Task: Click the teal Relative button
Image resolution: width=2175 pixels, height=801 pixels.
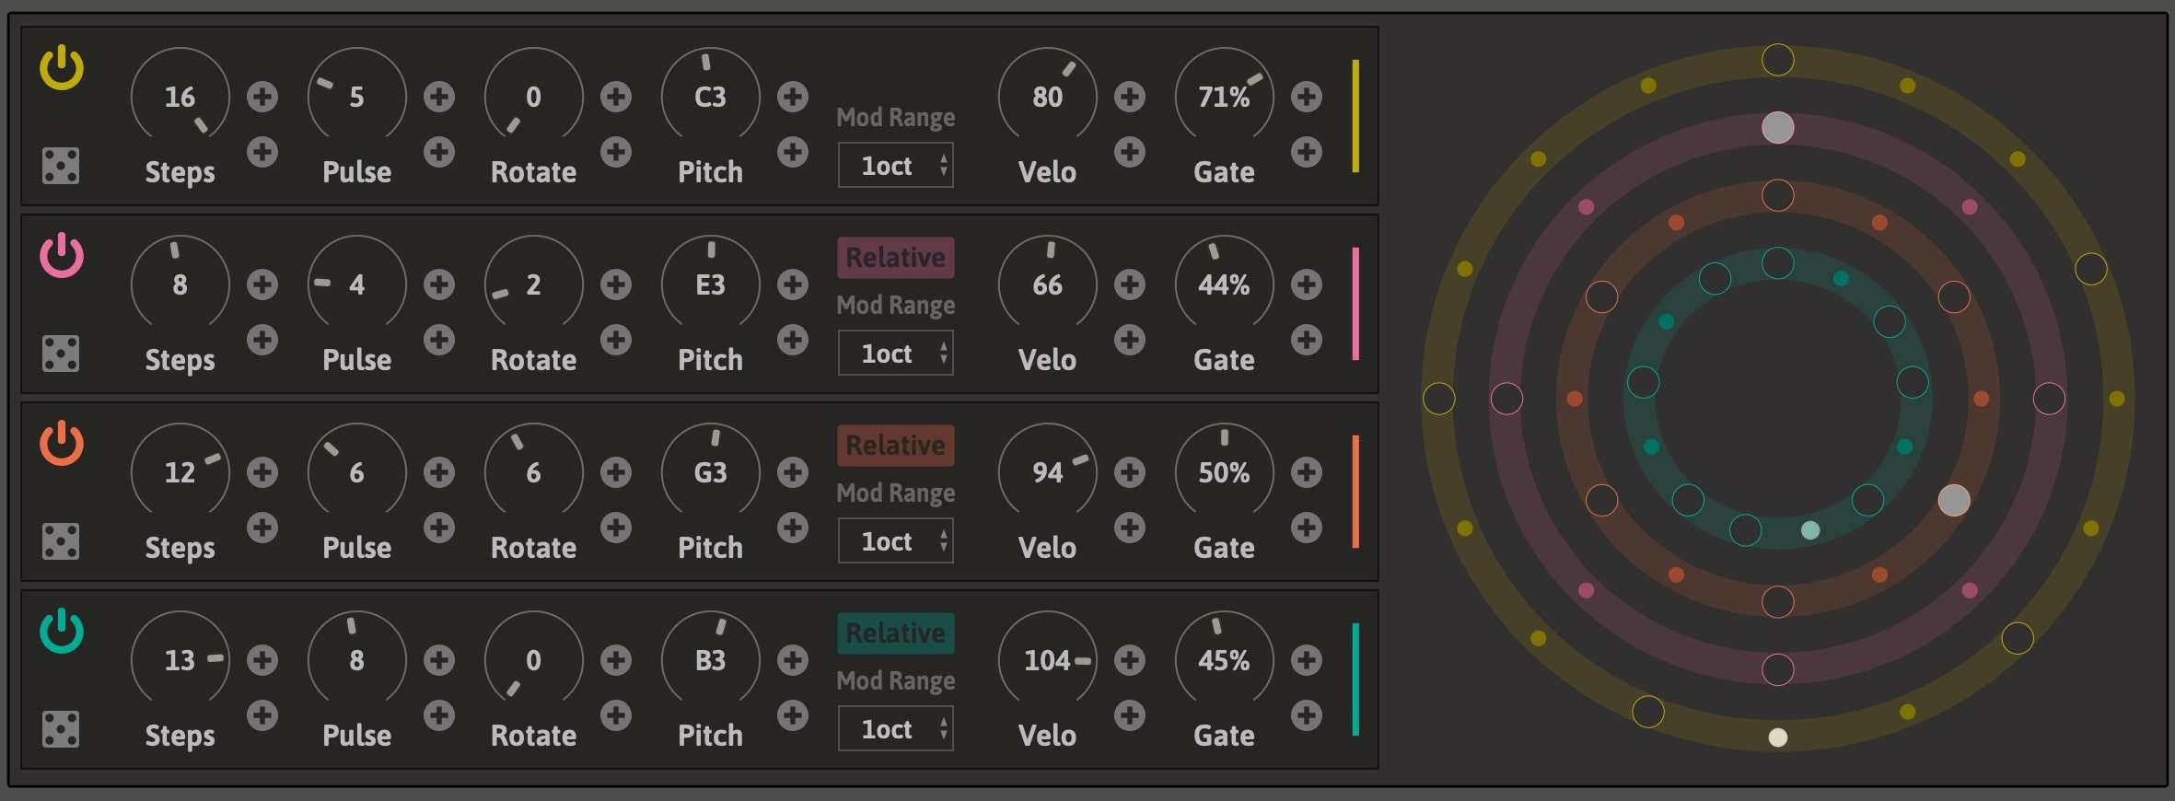Action: coord(895,633)
